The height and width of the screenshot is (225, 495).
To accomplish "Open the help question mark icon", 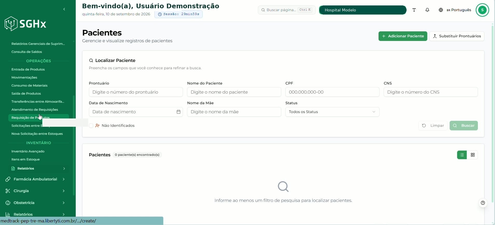I will pyautogui.click(x=483, y=203).
